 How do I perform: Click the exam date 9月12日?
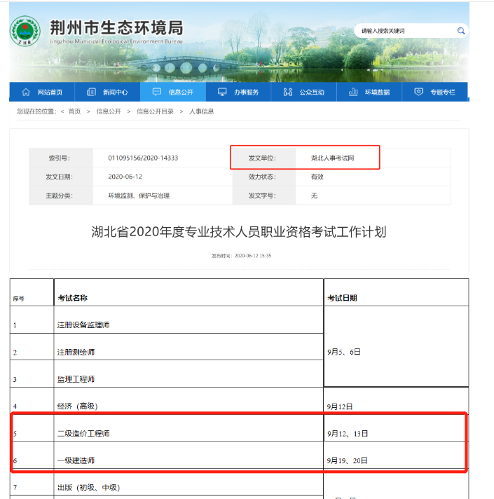340,406
